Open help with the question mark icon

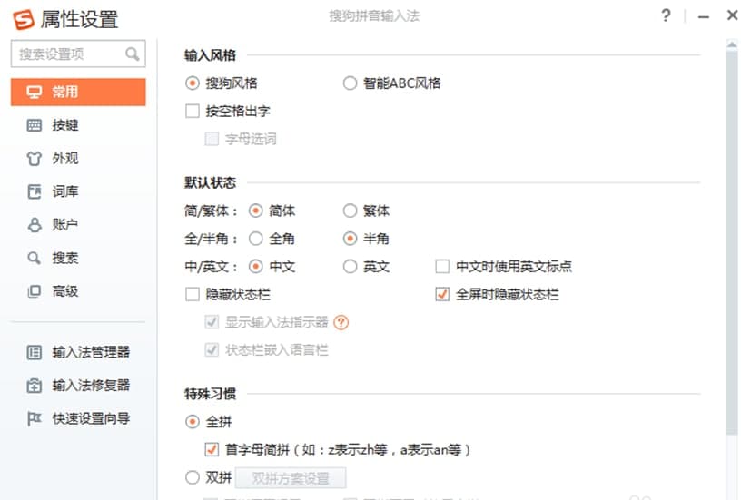[666, 15]
